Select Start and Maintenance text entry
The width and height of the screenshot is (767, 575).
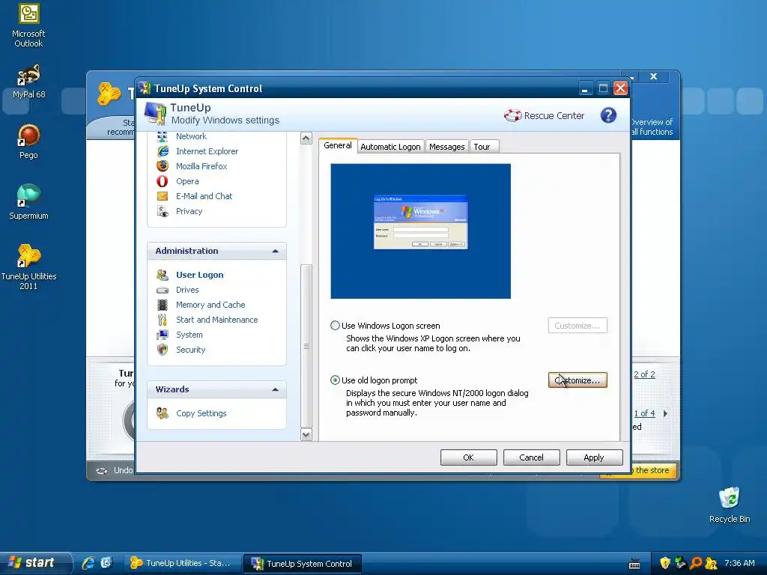(216, 320)
